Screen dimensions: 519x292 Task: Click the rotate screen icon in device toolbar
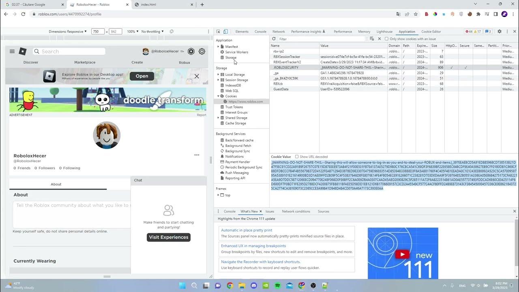click(172, 32)
